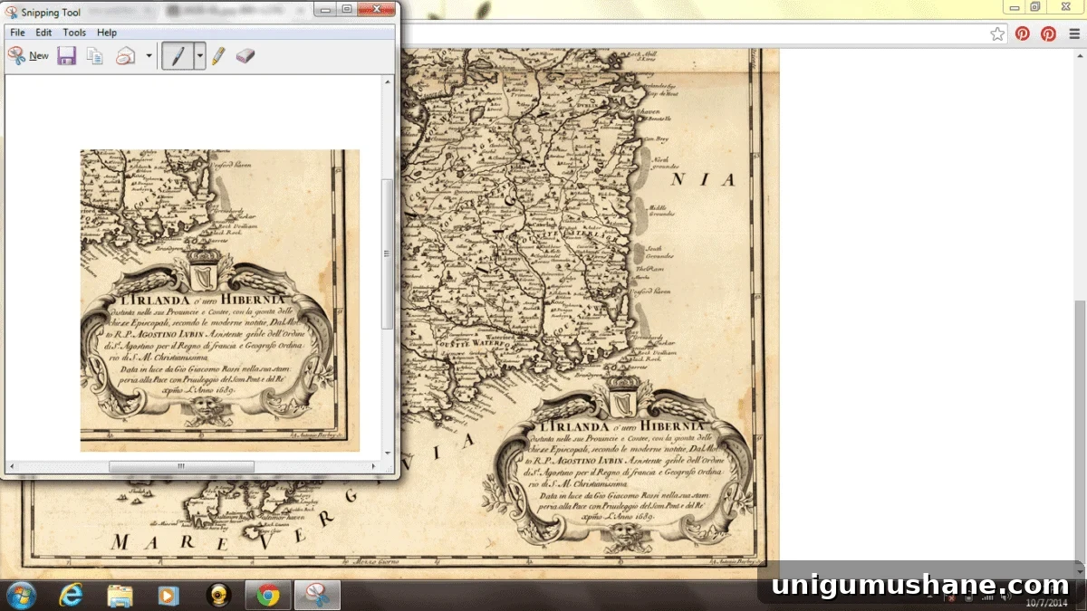Viewport: 1087px width, 611px height.
Task: Switch to Google Chrome on the taskbar
Action: (x=268, y=595)
